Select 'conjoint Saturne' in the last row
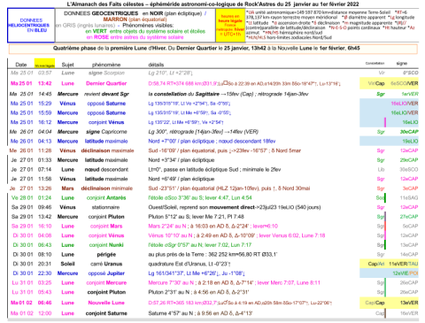Image resolution: width=425 pixels, height=323 pixels. [106, 313]
